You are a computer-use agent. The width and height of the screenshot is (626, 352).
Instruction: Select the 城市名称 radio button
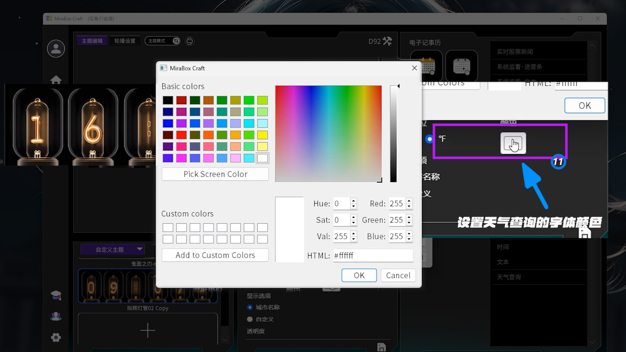[250, 307]
